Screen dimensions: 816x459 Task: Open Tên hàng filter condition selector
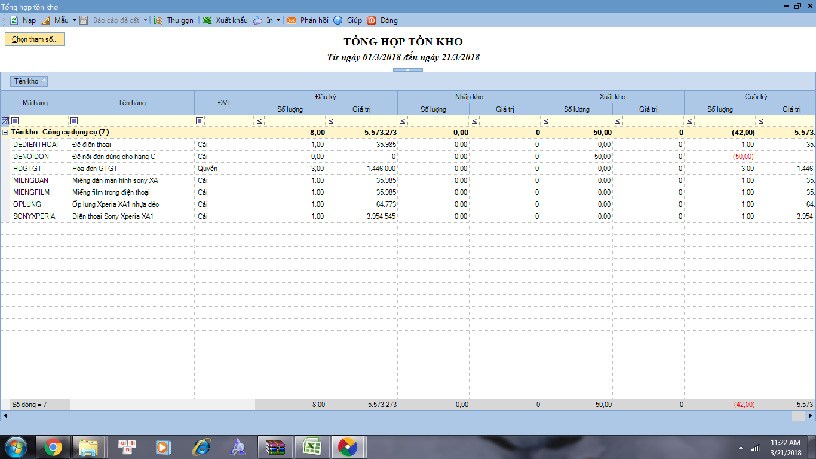click(74, 121)
